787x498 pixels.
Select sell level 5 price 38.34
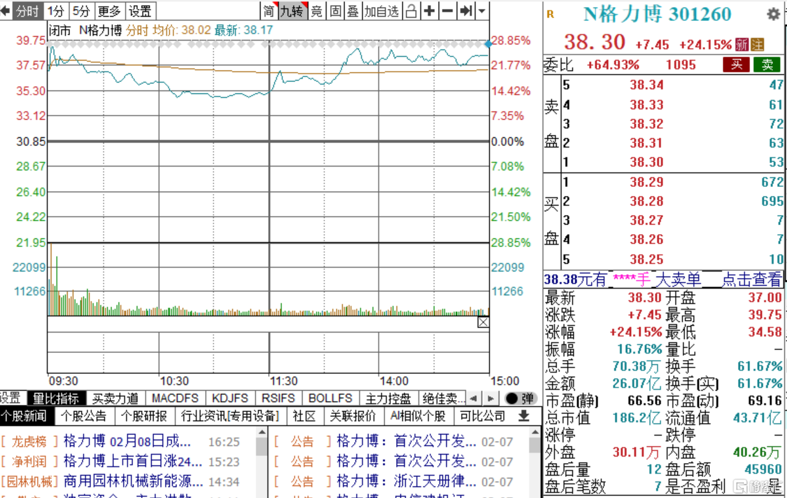[646, 85]
